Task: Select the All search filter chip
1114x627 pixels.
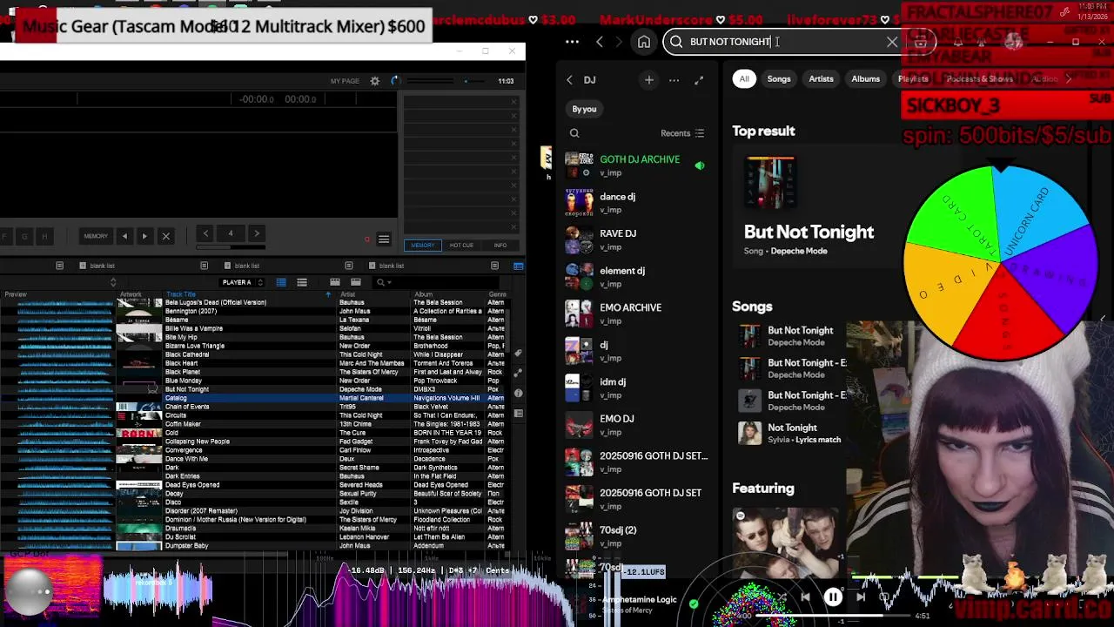Action: click(744, 79)
